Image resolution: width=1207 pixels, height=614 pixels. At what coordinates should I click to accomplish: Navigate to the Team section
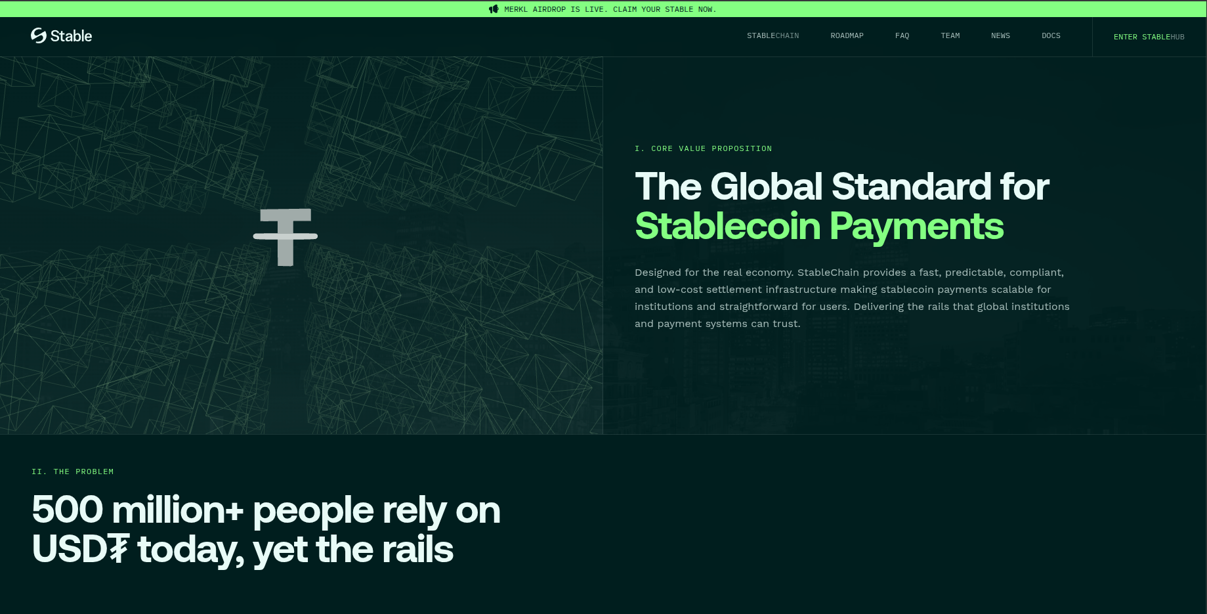950,36
